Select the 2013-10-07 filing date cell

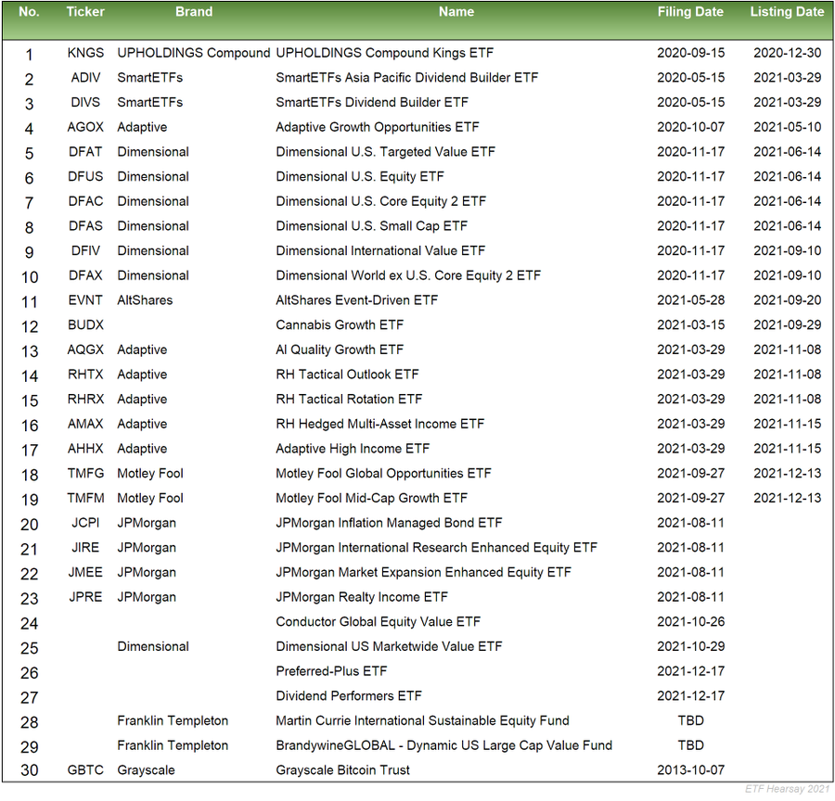690,769
